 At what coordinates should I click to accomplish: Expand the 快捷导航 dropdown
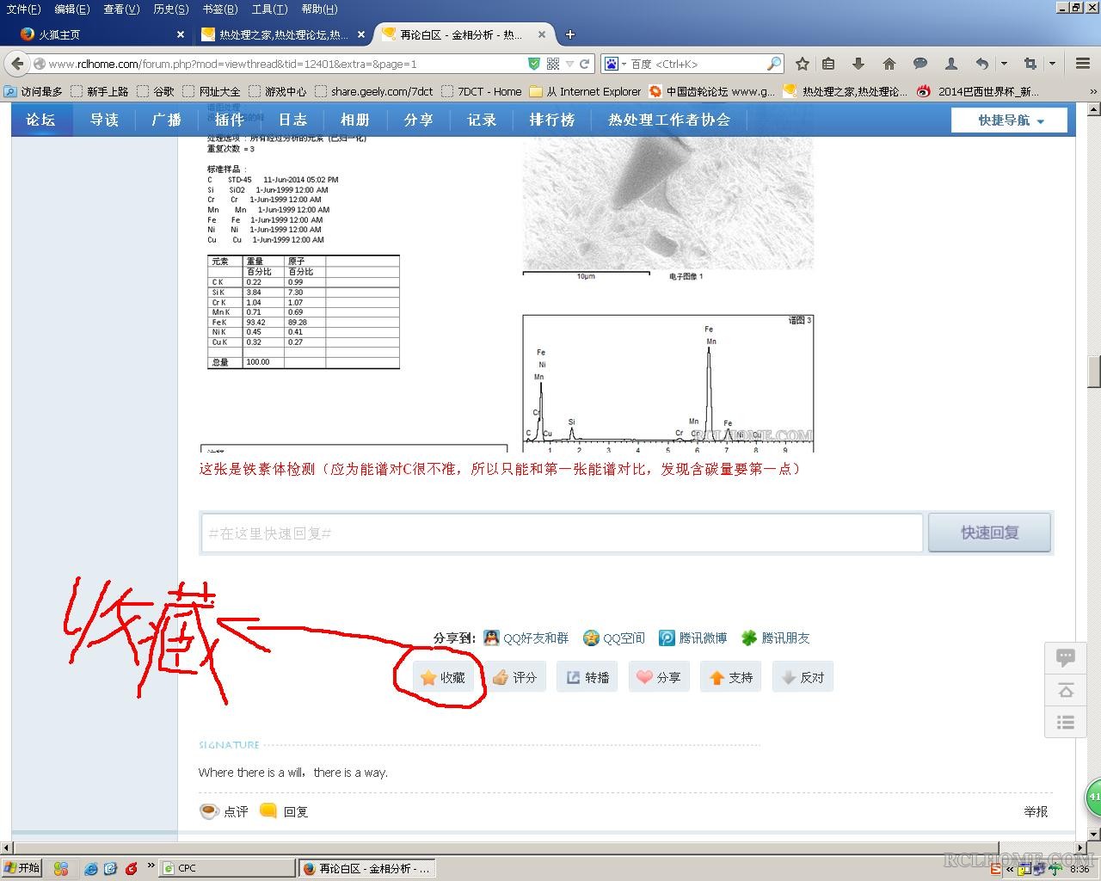click(x=1010, y=120)
